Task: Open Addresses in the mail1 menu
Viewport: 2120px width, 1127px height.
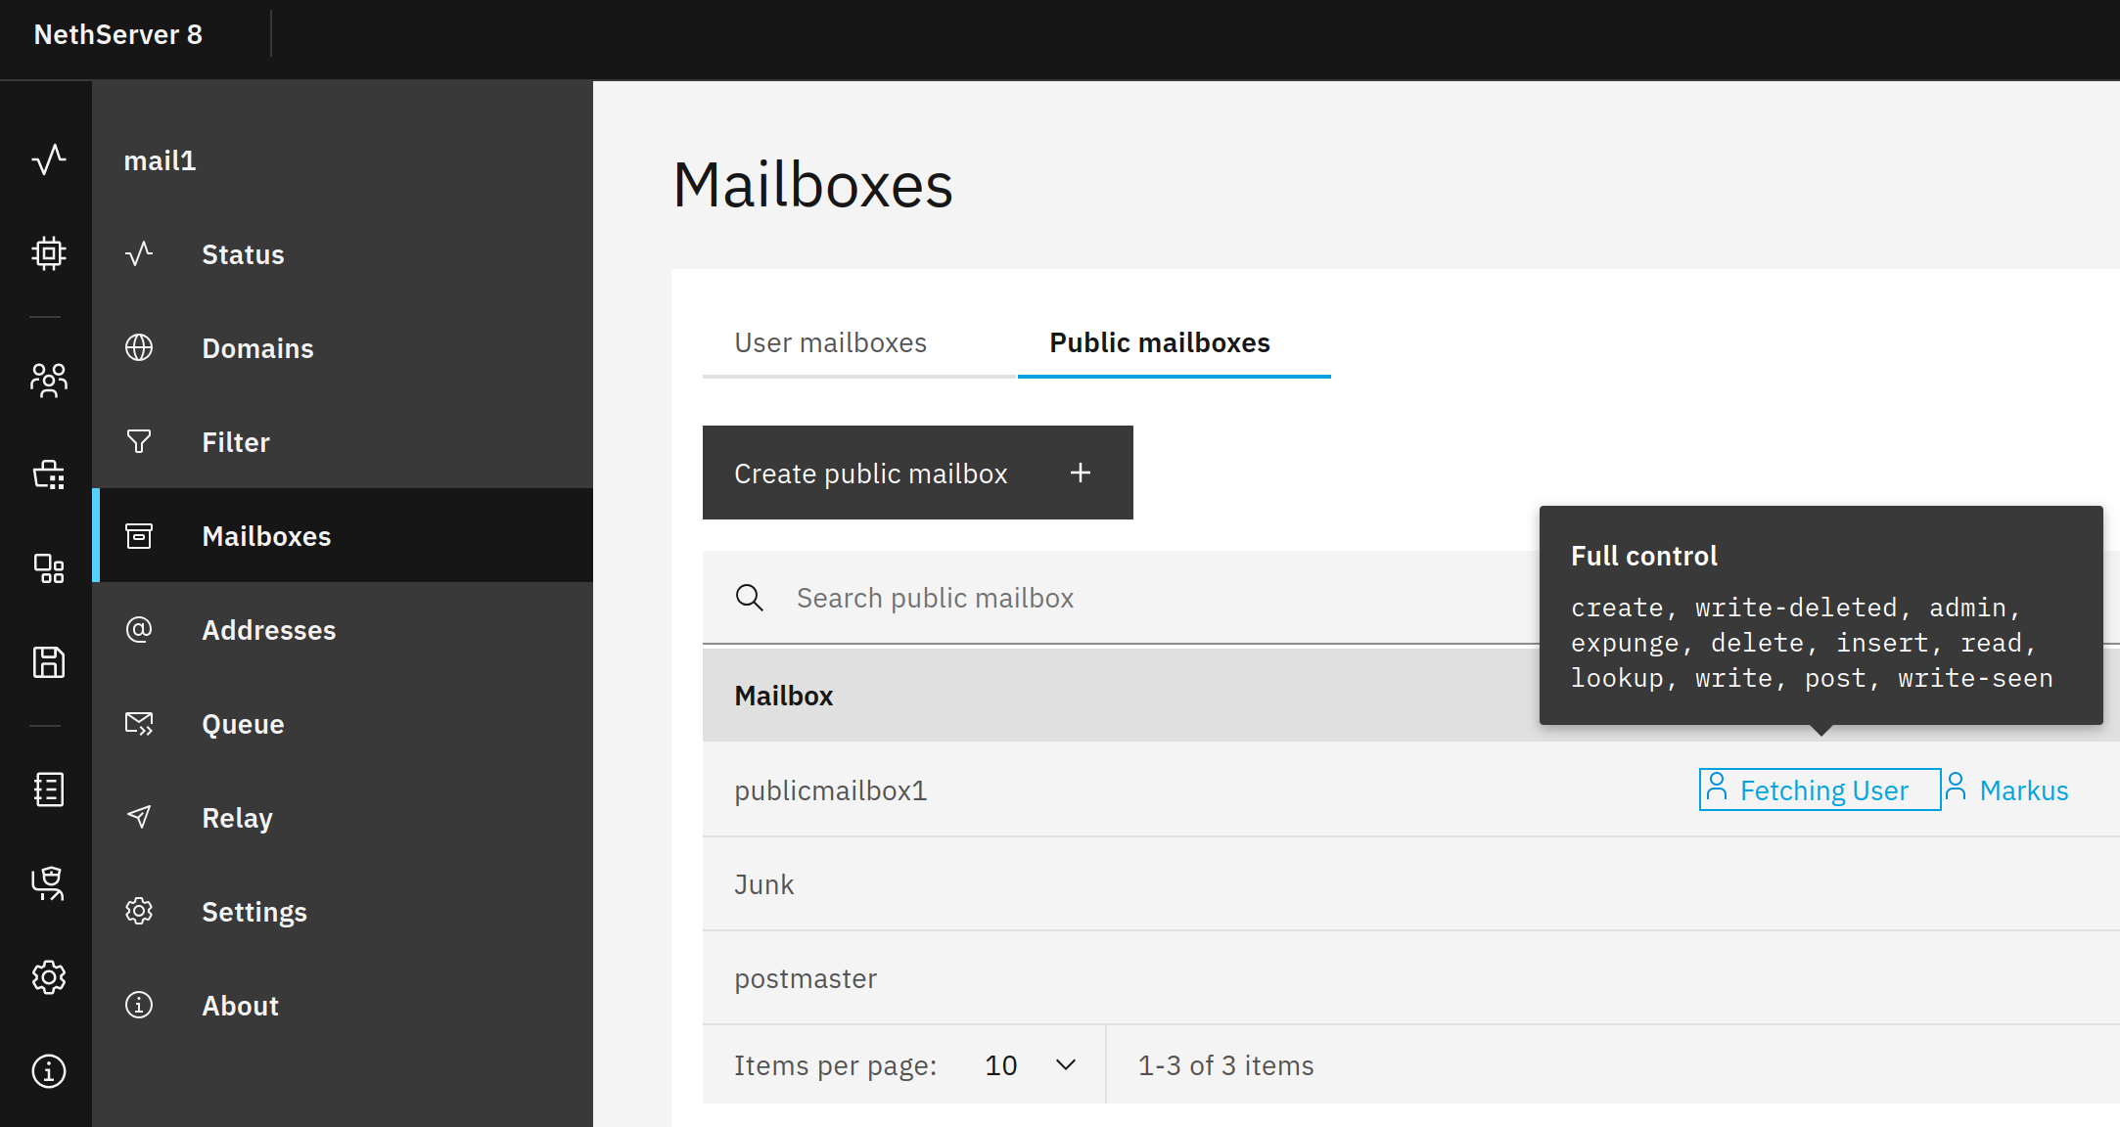Action: 268,630
